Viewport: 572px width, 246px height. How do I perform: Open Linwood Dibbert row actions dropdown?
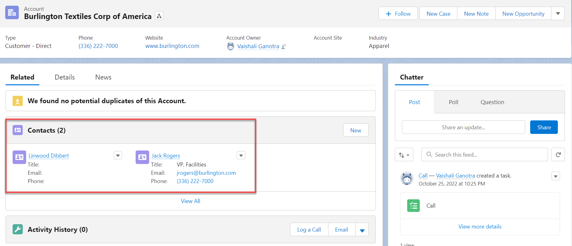click(118, 155)
